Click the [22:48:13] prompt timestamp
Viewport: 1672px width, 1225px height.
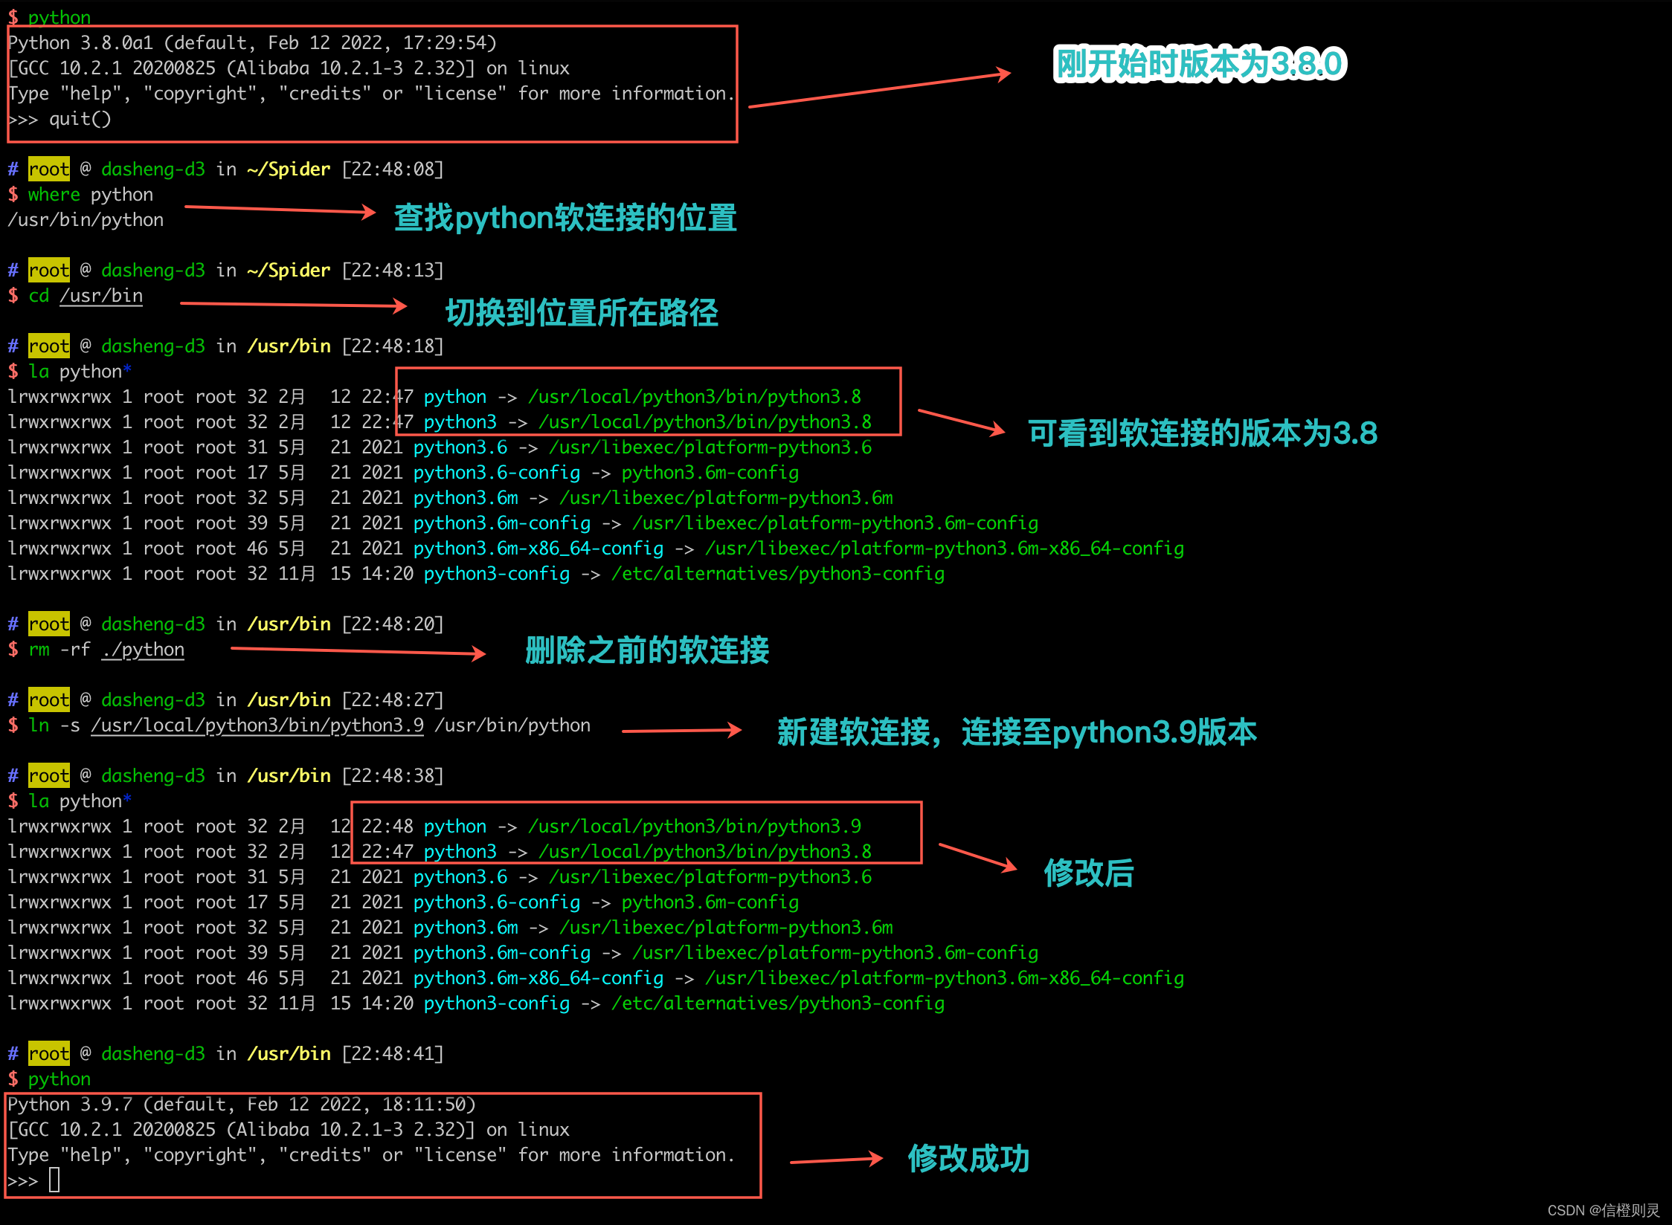(x=393, y=271)
